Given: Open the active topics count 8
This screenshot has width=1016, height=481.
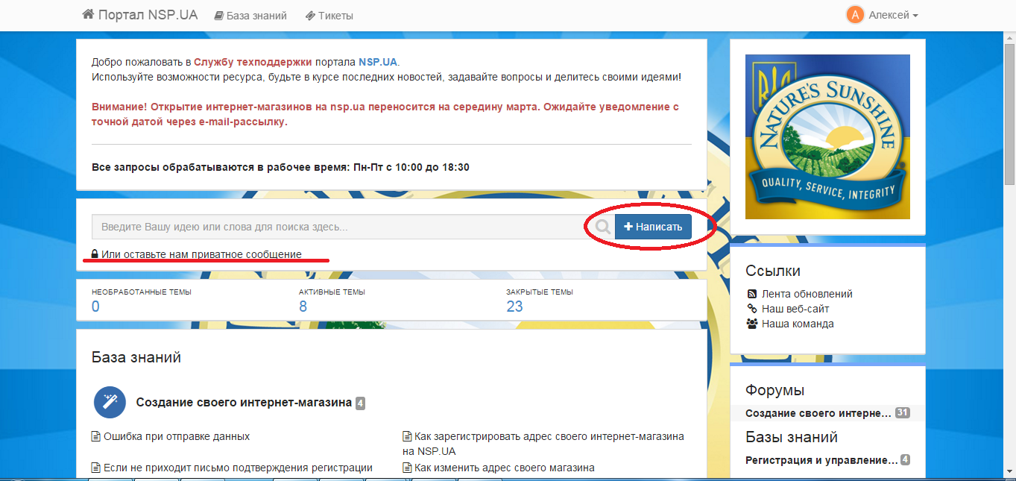Looking at the screenshot, I should (x=303, y=306).
